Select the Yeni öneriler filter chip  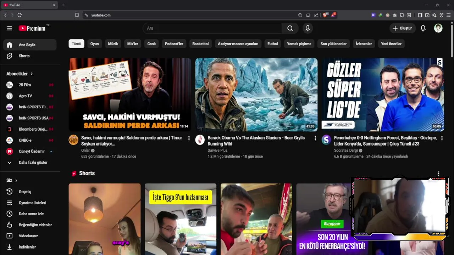[391, 44]
